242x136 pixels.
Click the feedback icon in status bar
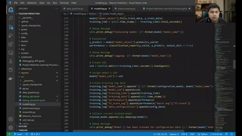226,134
